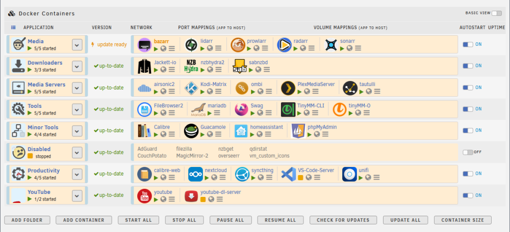The image size is (510, 232).
Task: Click the Add Container button
Action: coord(84,220)
